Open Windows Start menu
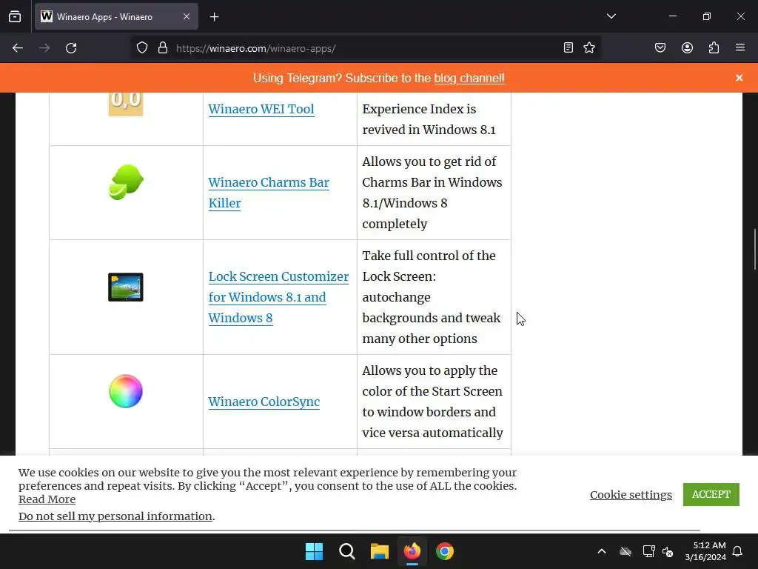The width and height of the screenshot is (758, 569). pos(314,551)
